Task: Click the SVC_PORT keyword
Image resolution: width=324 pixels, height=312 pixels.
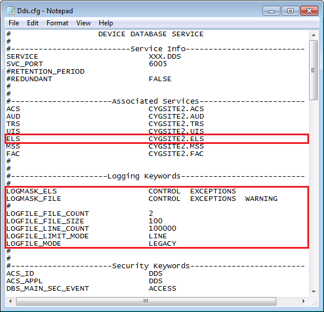Action: click(25, 64)
